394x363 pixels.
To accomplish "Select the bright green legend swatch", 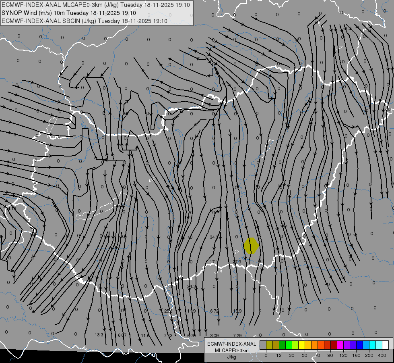I will [289, 345].
